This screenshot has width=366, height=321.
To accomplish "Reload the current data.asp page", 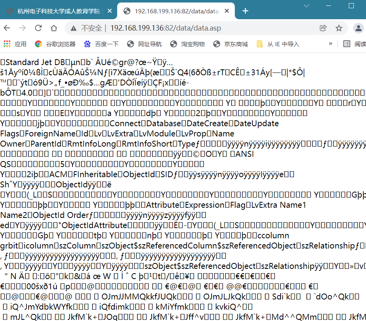I will (x=38, y=28).
